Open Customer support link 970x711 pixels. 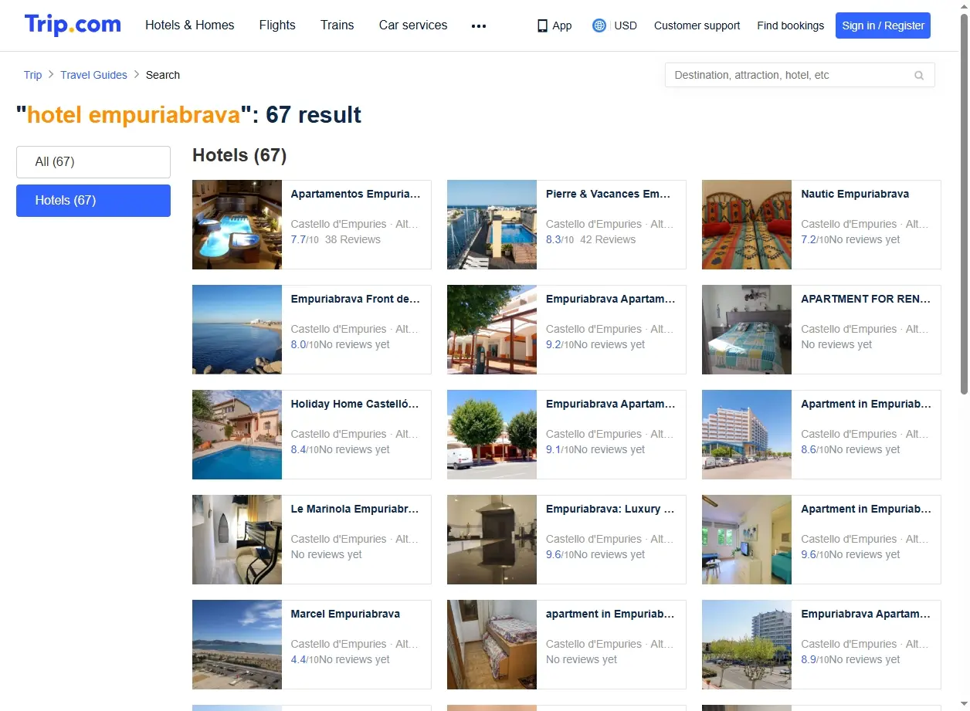click(x=697, y=25)
